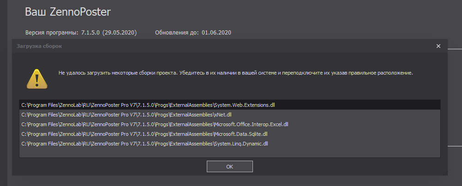Select the System.Linq.Dynamic.dll row
The image size is (462, 186).
coord(145,144)
